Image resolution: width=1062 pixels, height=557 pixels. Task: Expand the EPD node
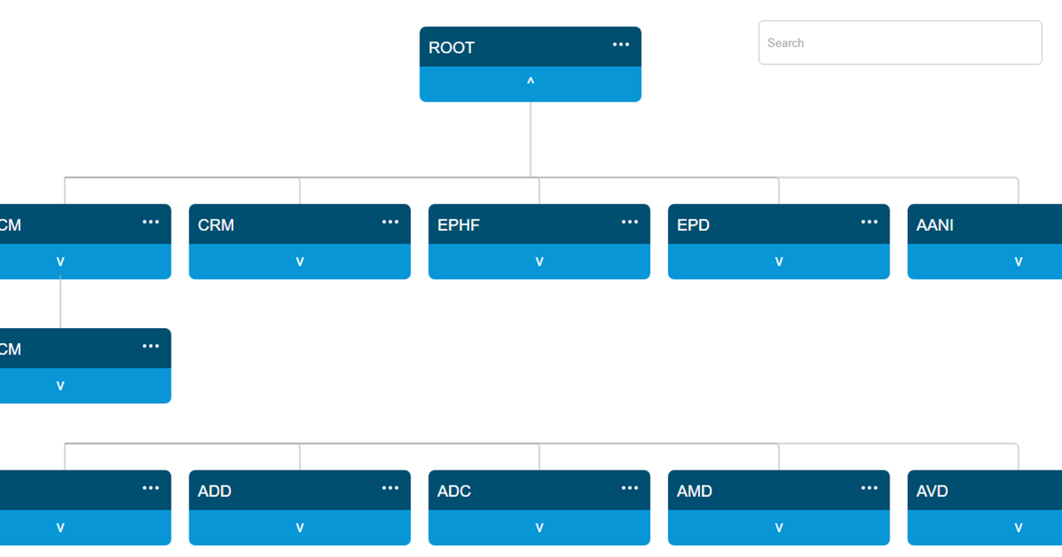[x=779, y=262]
